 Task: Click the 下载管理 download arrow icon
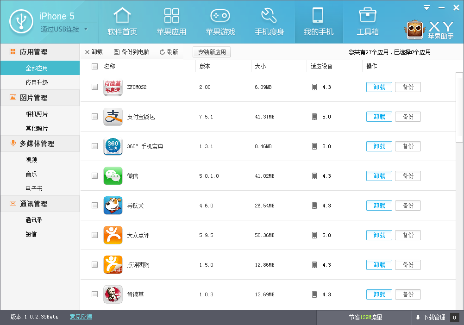point(418,317)
